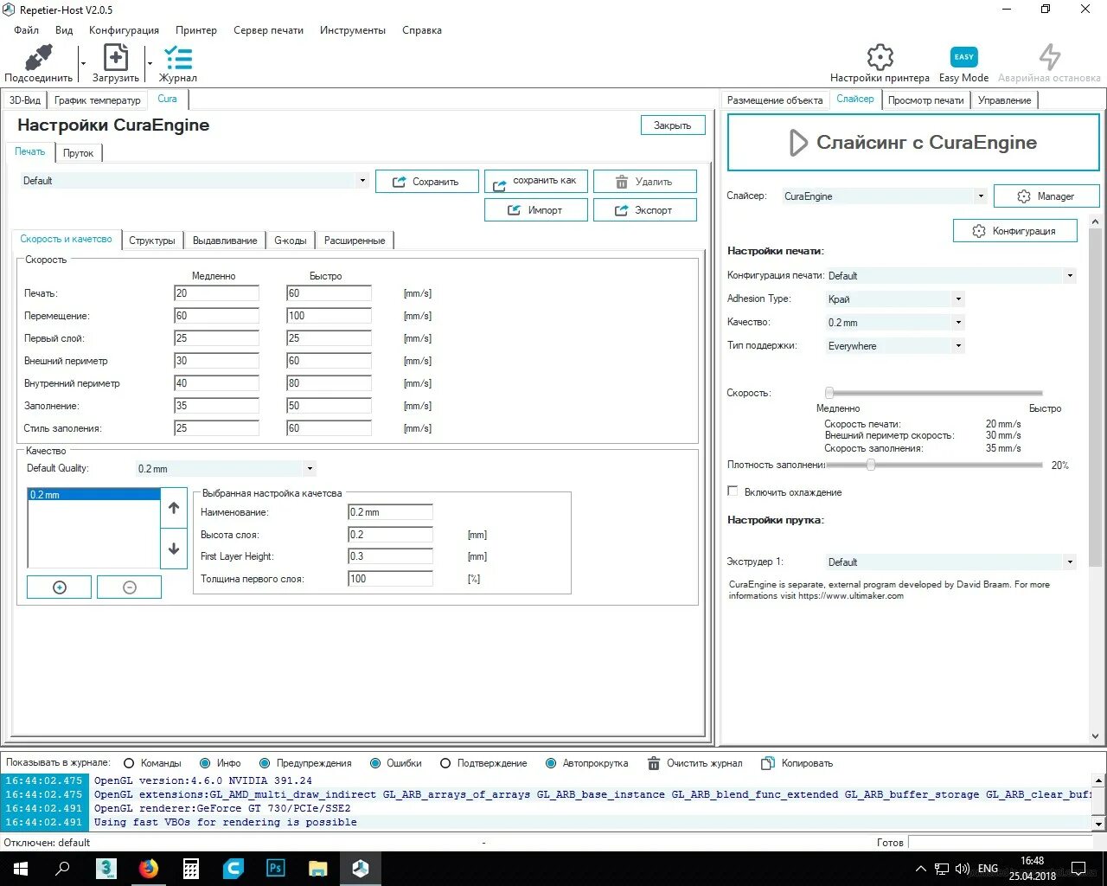Toggle the Инфо log filter
This screenshot has height=886, width=1107.
(205, 763)
